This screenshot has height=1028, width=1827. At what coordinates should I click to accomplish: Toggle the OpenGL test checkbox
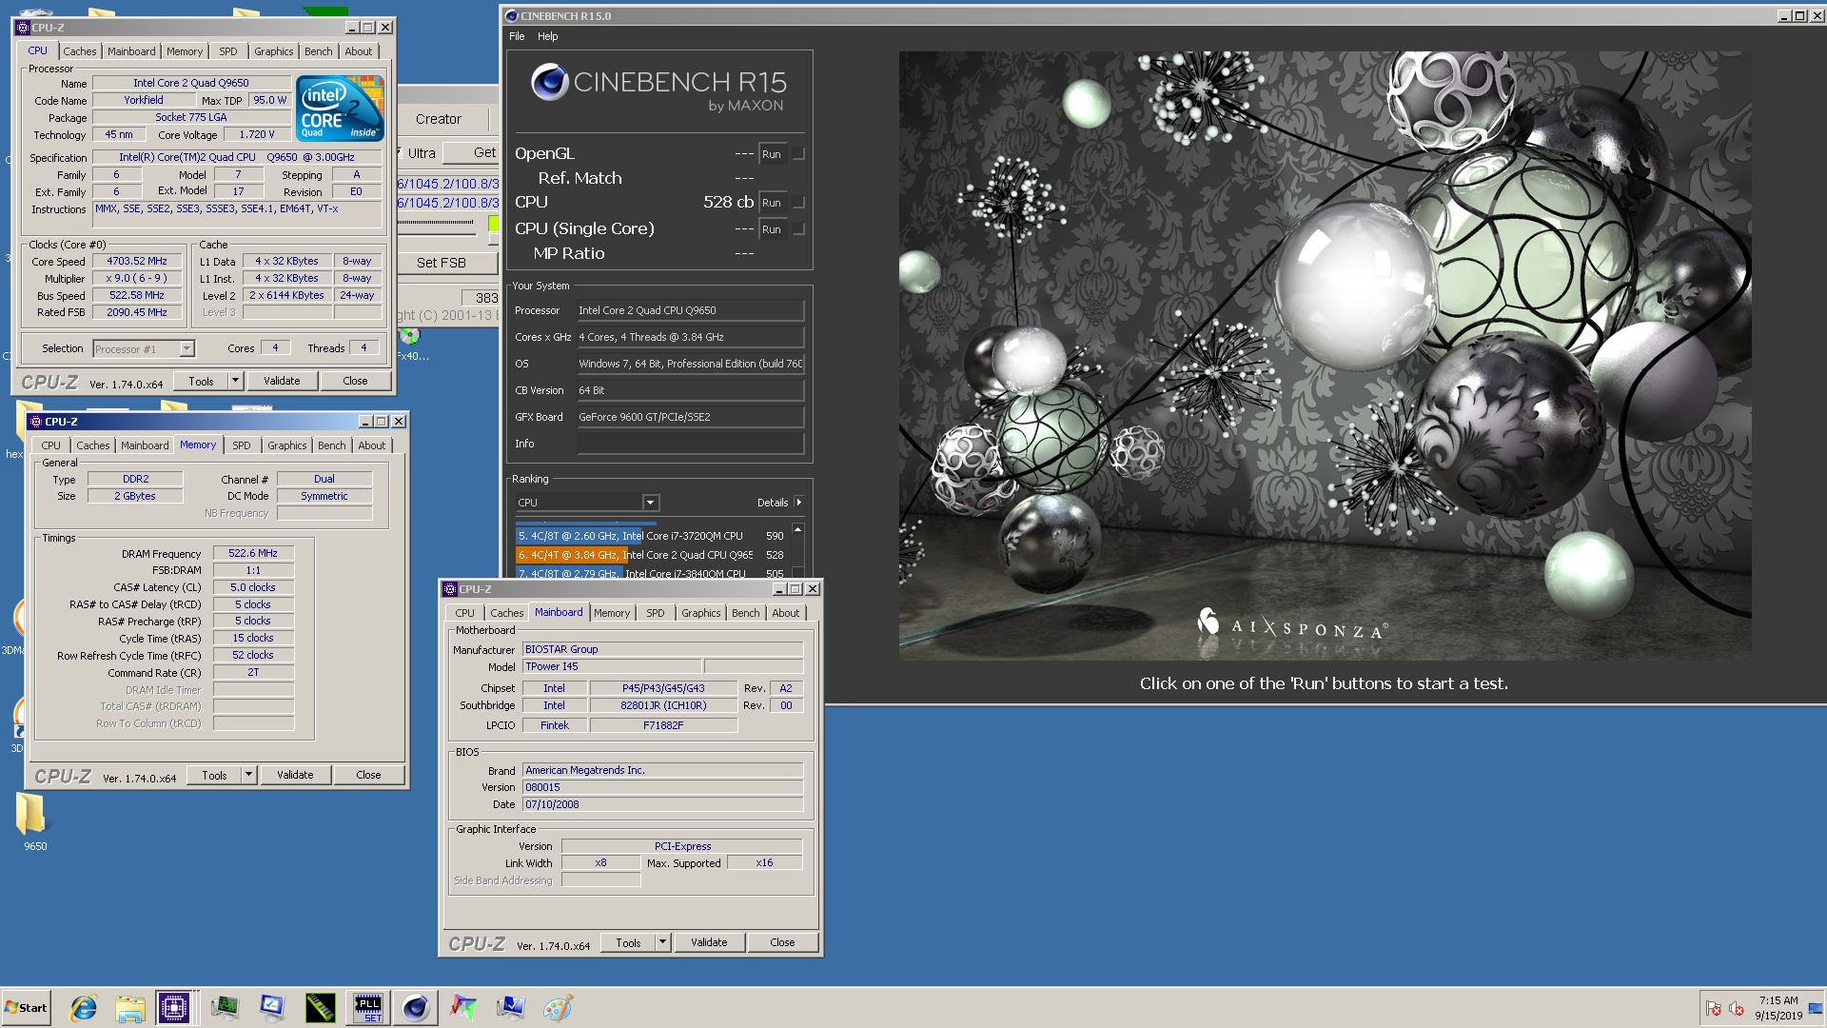point(799,154)
